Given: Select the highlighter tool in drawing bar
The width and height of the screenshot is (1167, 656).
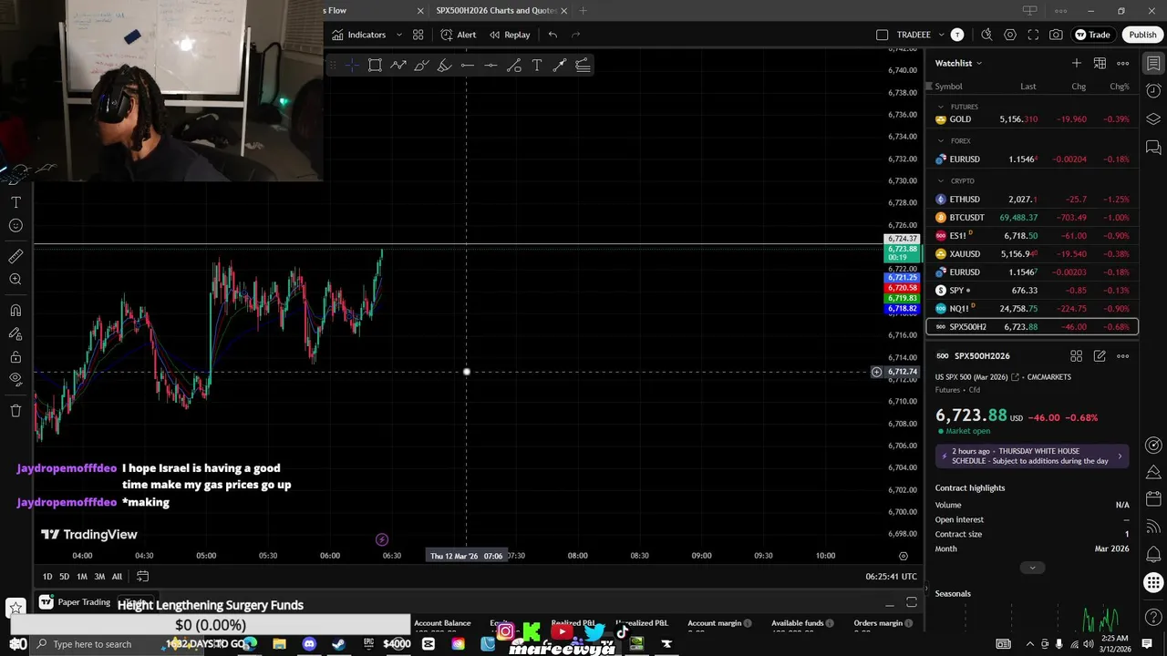Looking at the screenshot, I should [444, 65].
